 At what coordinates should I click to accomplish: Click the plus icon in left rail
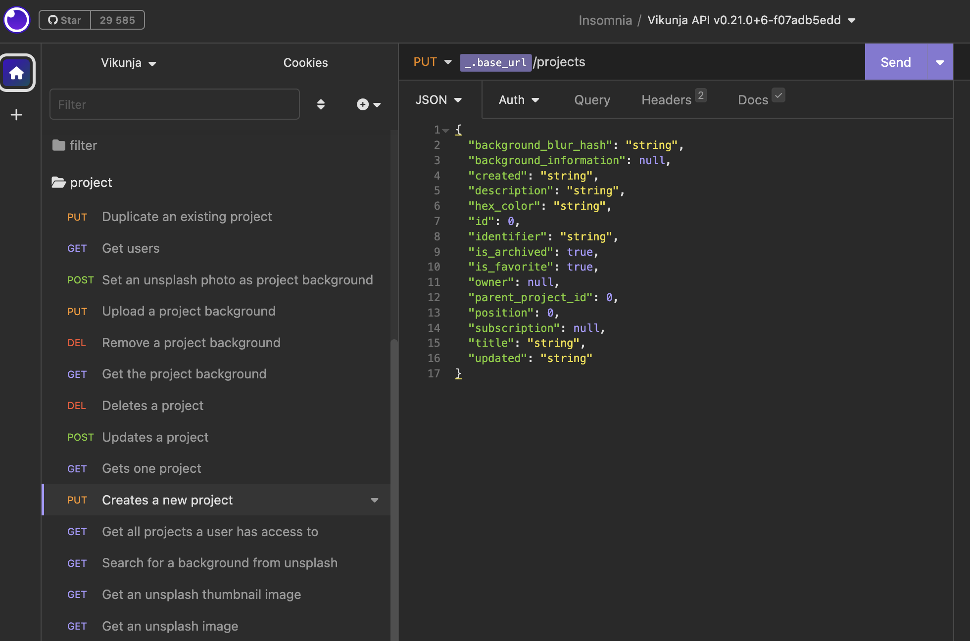16,115
